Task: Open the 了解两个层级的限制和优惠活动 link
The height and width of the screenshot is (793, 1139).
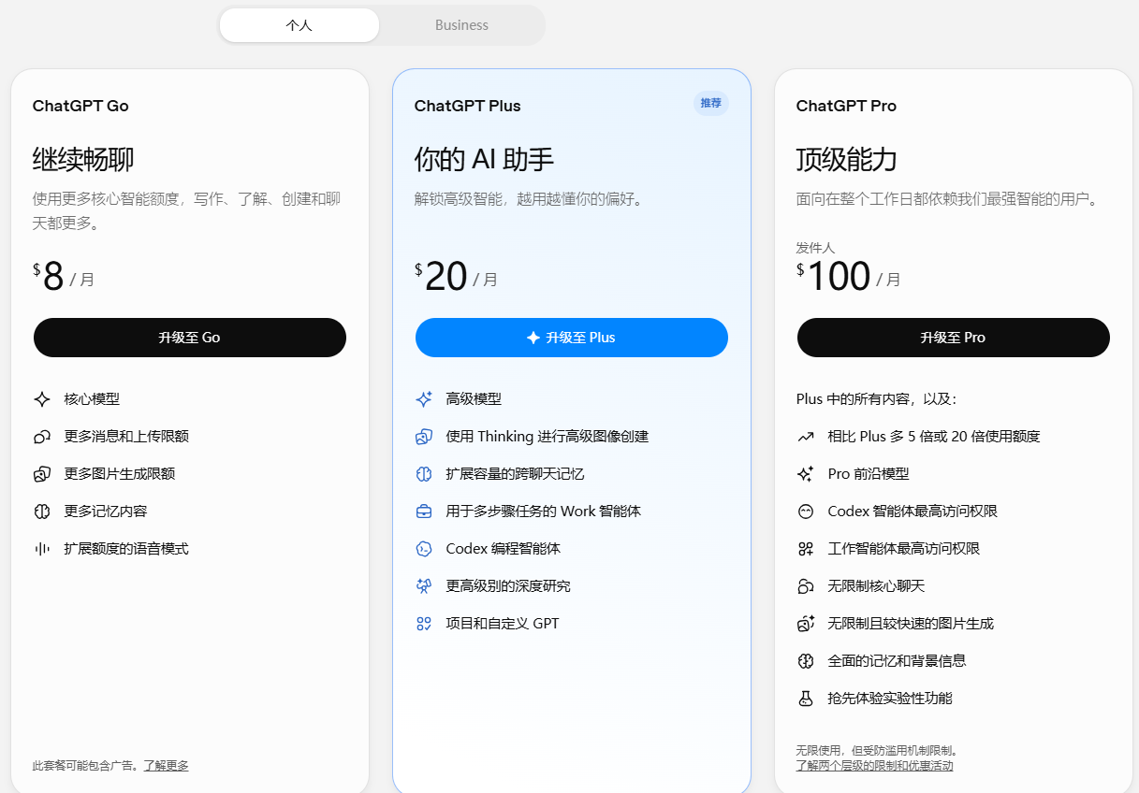Action: coord(874,766)
